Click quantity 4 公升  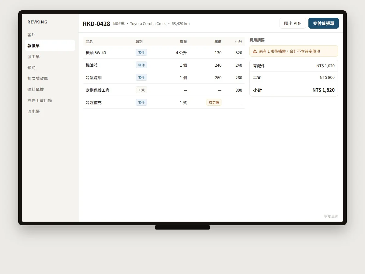coord(181,53)
